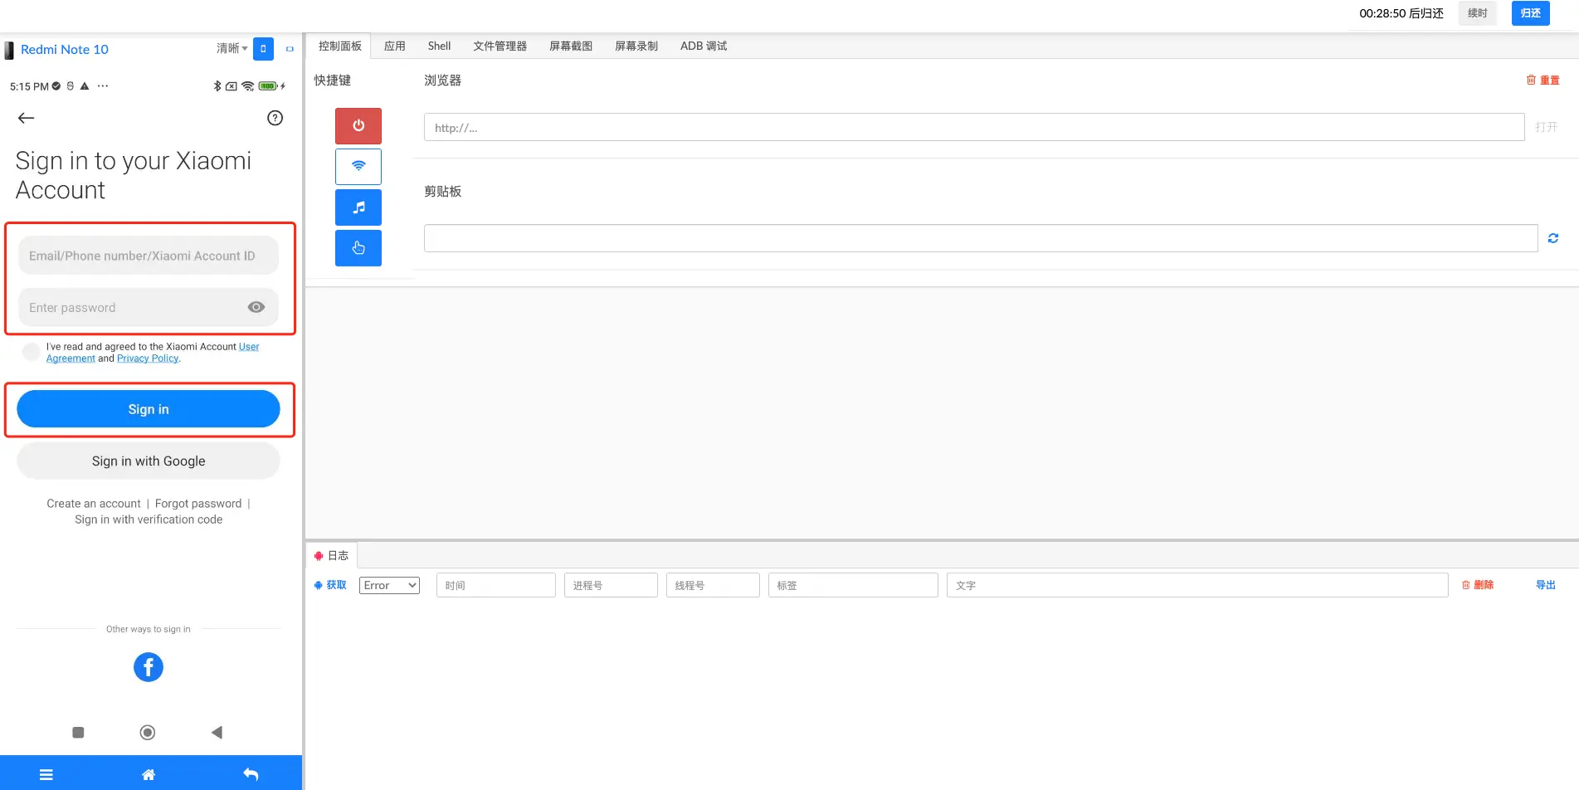Tap the phone's back arrow icon
This screenshot has width=1579, height=790.
click(27, 118)
